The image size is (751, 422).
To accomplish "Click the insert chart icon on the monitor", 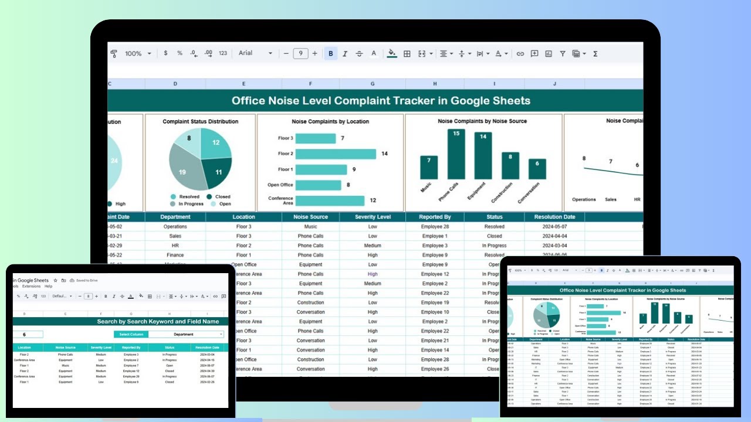I will 549,53.
